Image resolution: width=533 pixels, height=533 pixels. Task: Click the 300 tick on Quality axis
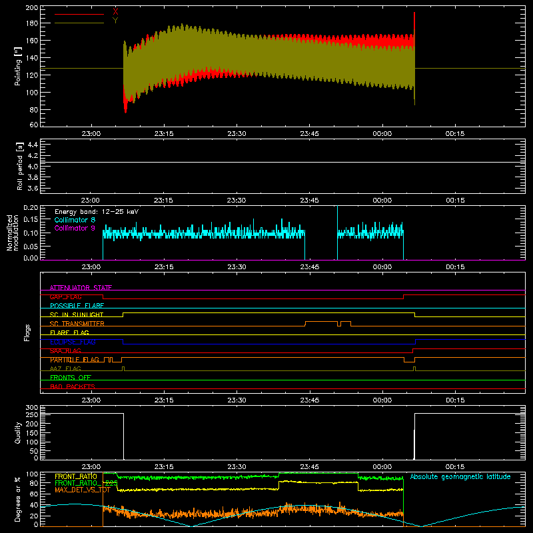pos(32,408)
